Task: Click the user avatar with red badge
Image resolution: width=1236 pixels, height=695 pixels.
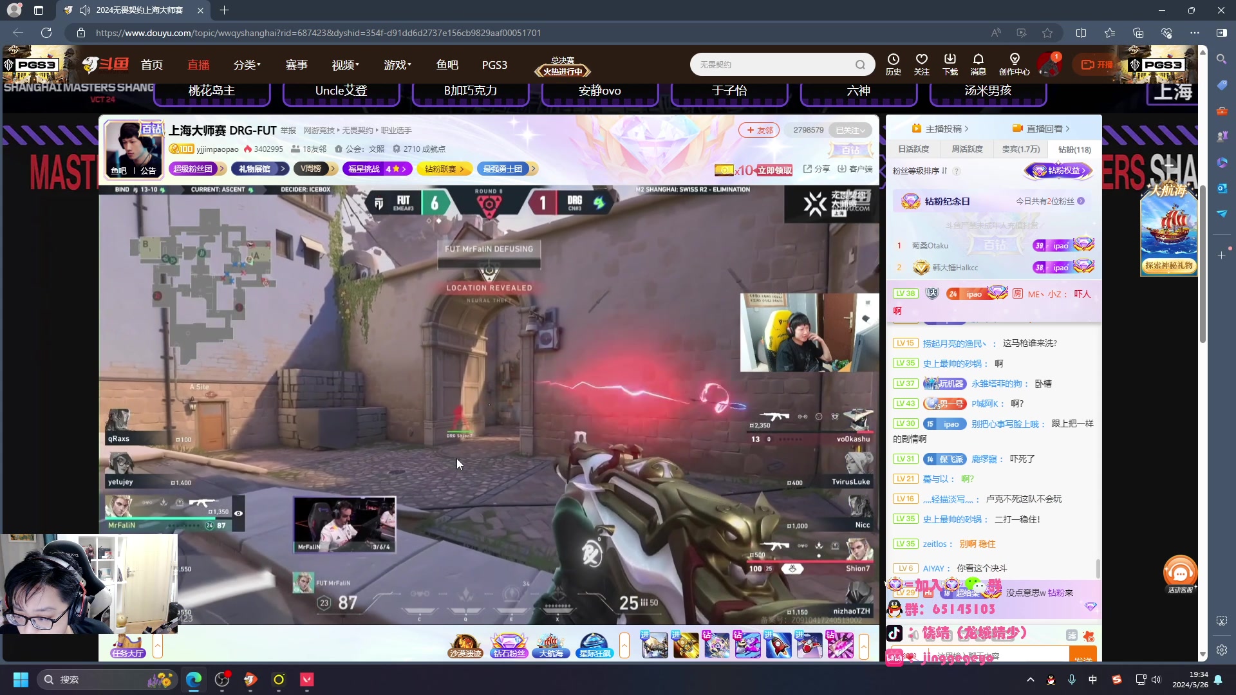Action: 1049,64
